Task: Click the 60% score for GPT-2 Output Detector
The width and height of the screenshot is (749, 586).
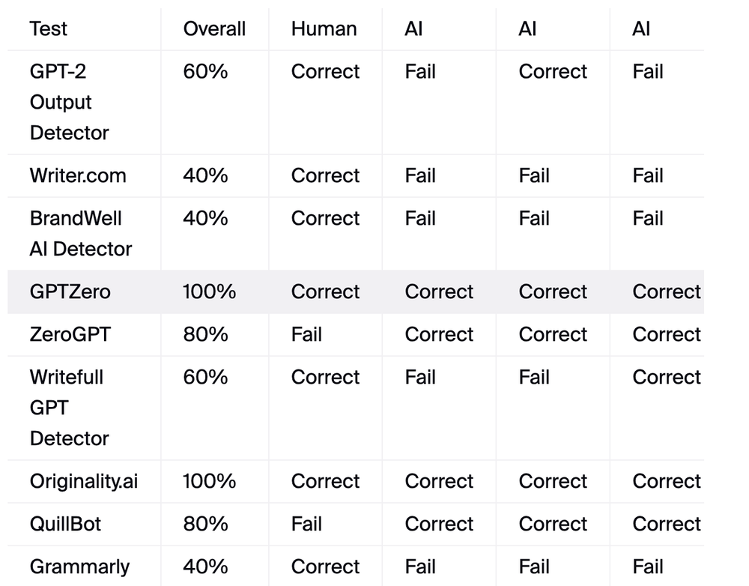Action: [x=205, y=72]
